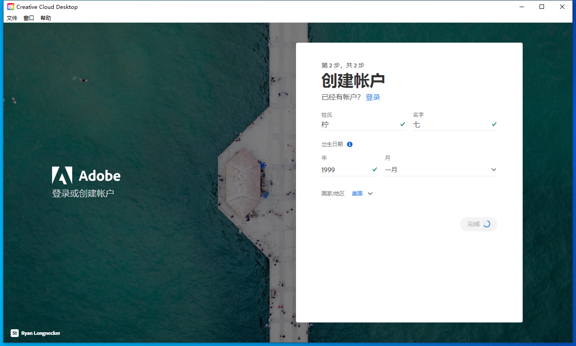
Task: Open the 窗口 menu
Action: point(29,18)
